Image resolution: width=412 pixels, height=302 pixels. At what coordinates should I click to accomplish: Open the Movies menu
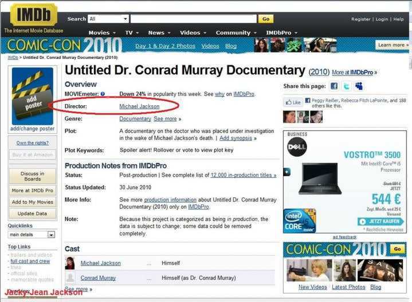102,33
